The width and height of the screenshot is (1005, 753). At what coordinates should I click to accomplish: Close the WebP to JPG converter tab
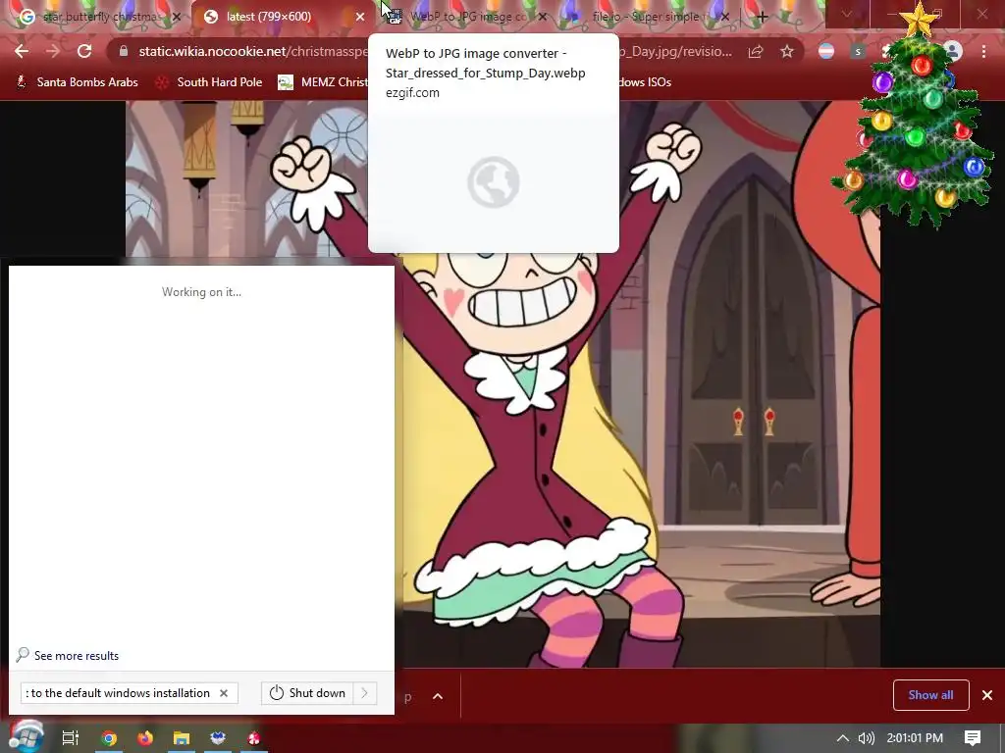click(x=542, y=17)
